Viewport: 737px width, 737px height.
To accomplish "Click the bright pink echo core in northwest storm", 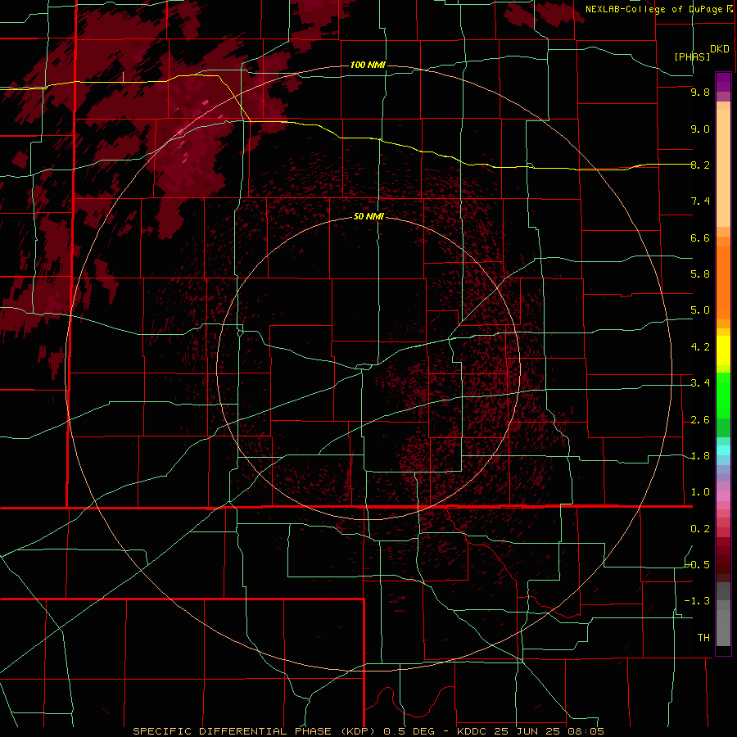I will pos(205,102).
